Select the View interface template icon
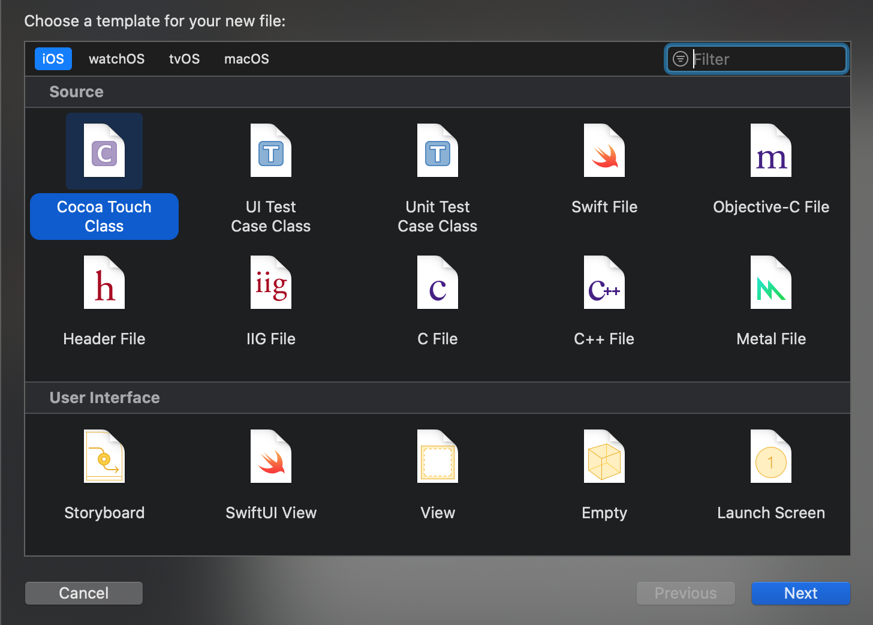This screenshot has height=625, width=873. (x=438, y=456)
